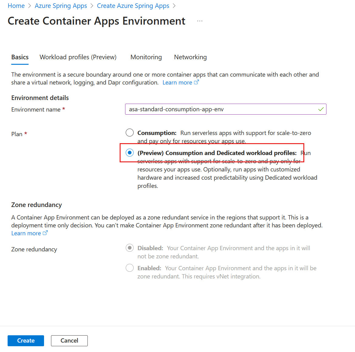Switch to the Basics tab

pos(20,57)
